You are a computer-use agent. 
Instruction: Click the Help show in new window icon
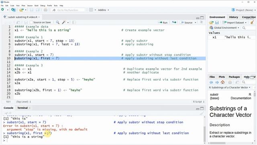237,82
